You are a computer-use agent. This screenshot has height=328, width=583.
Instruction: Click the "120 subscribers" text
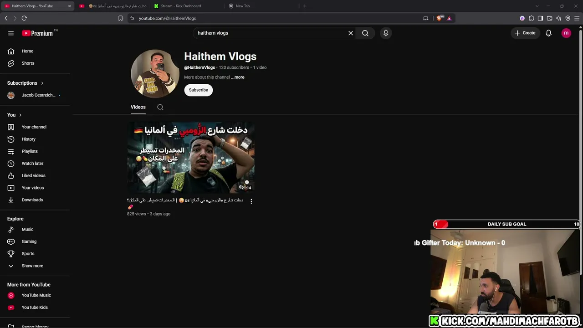click(x=234, y=67)
